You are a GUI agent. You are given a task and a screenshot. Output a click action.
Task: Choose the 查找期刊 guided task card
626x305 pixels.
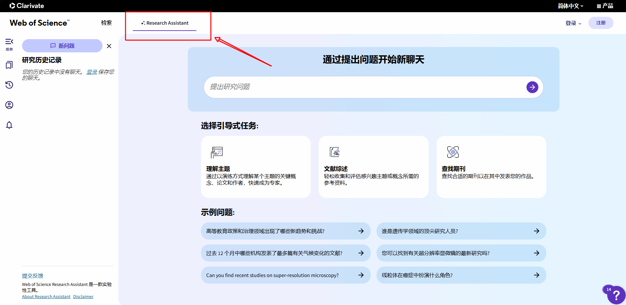pyautogui.click(x=491, y=167)
